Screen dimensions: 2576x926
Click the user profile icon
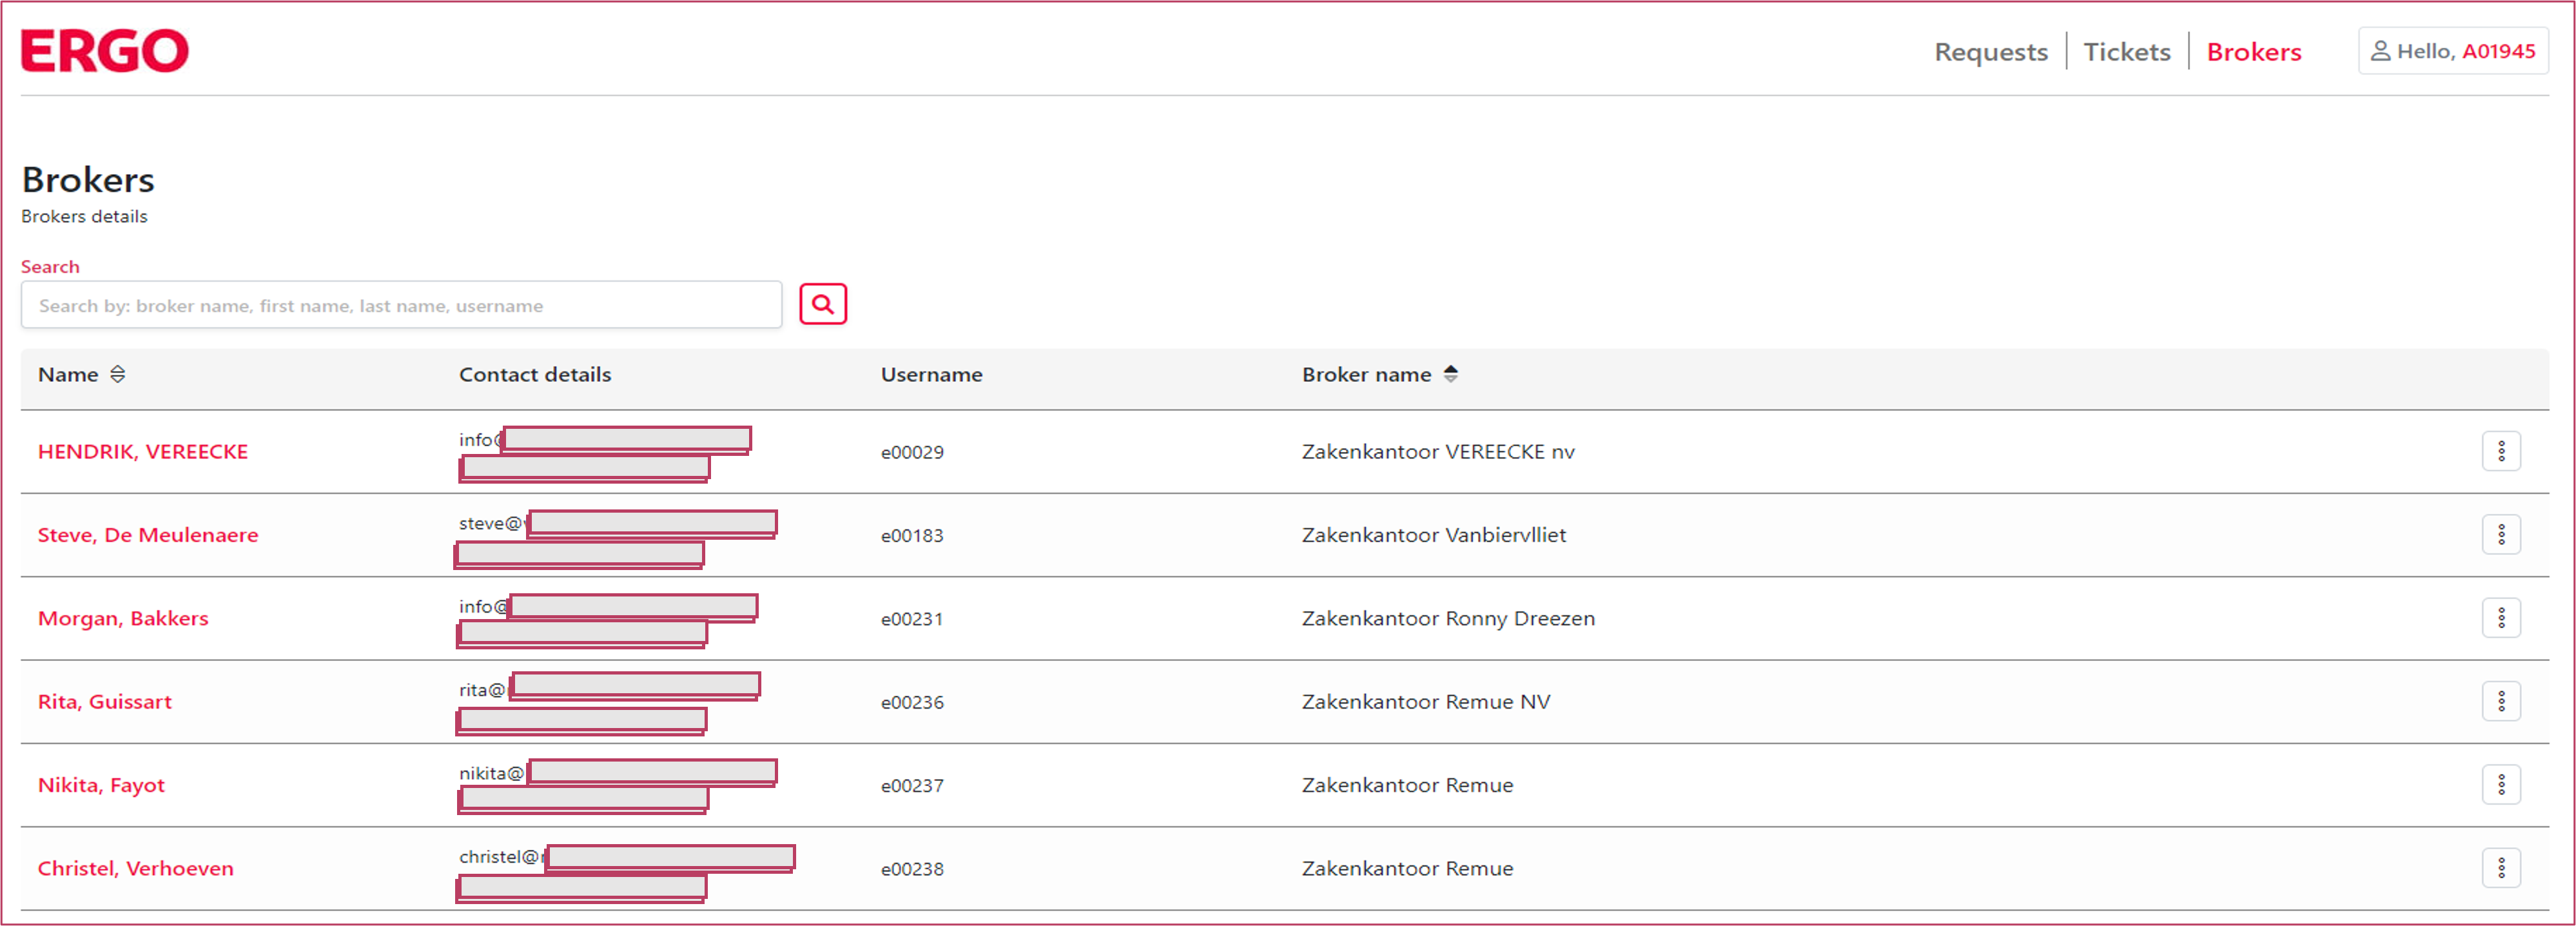coord(2380,51)
